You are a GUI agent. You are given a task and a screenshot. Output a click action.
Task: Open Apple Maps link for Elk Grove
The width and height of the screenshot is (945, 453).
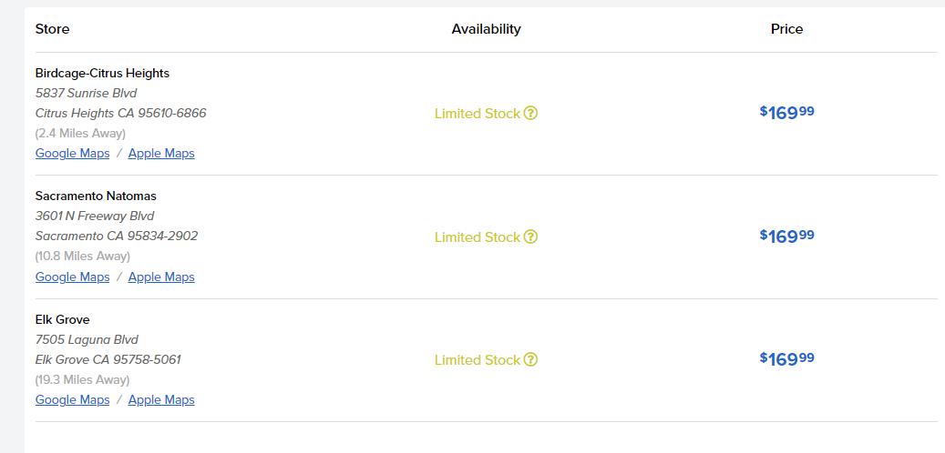coord(161,400)
